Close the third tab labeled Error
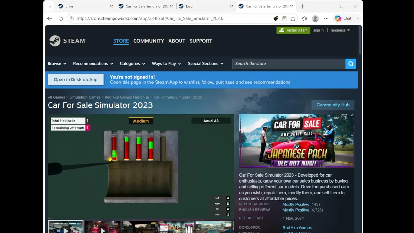 point(232,6)
